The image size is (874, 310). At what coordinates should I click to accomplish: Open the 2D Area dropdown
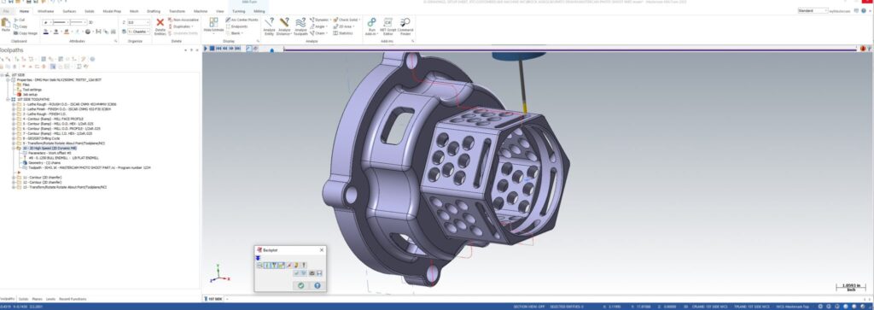click(344, 26)
